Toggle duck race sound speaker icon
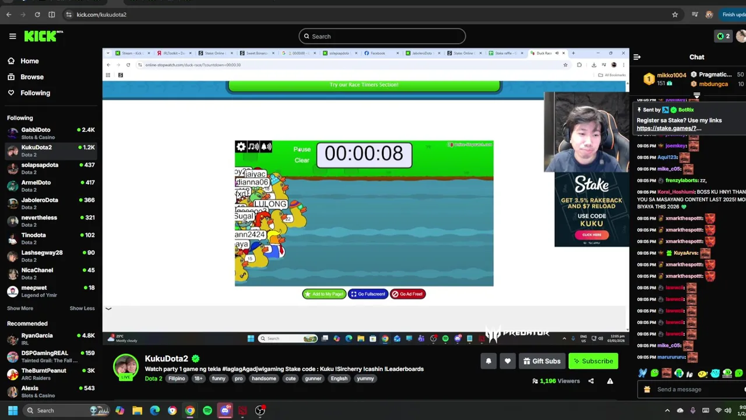This screenshot has width=746, height=420. tap(266, 147)
